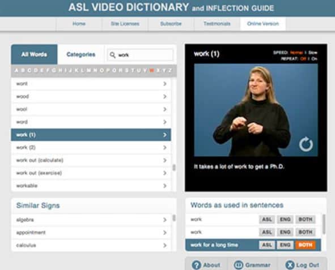Open the Subscribe navigation tab
The width and height of the screenshot is (335, 270).
pyautogui.click(x=171, y=24)
